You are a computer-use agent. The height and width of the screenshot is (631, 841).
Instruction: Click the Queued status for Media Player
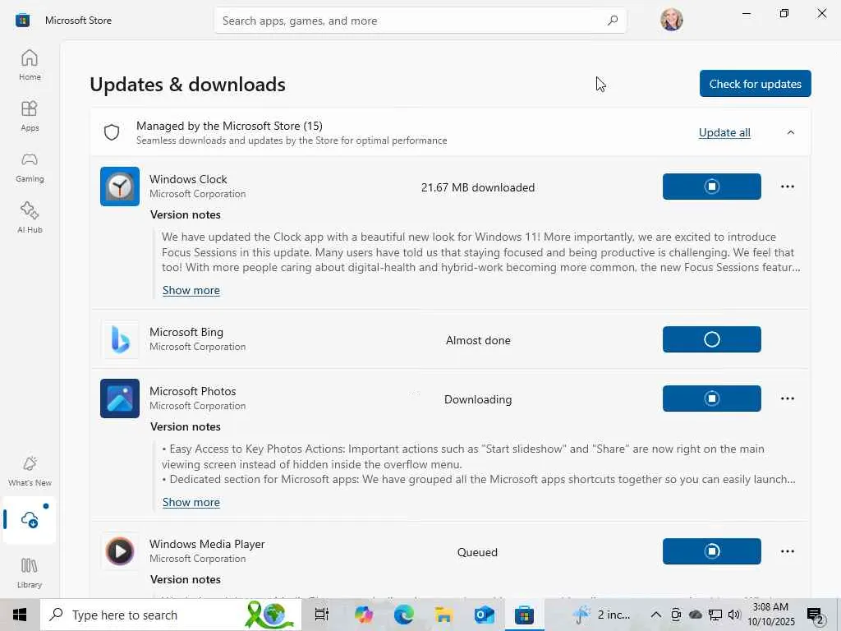click(x=477, y=552)
